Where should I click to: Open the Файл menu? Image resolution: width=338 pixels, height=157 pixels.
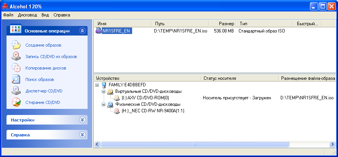pyautogui.click(x=8, y=15)
